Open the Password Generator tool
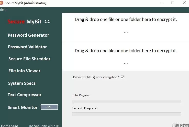 click(x=28, y=35)
